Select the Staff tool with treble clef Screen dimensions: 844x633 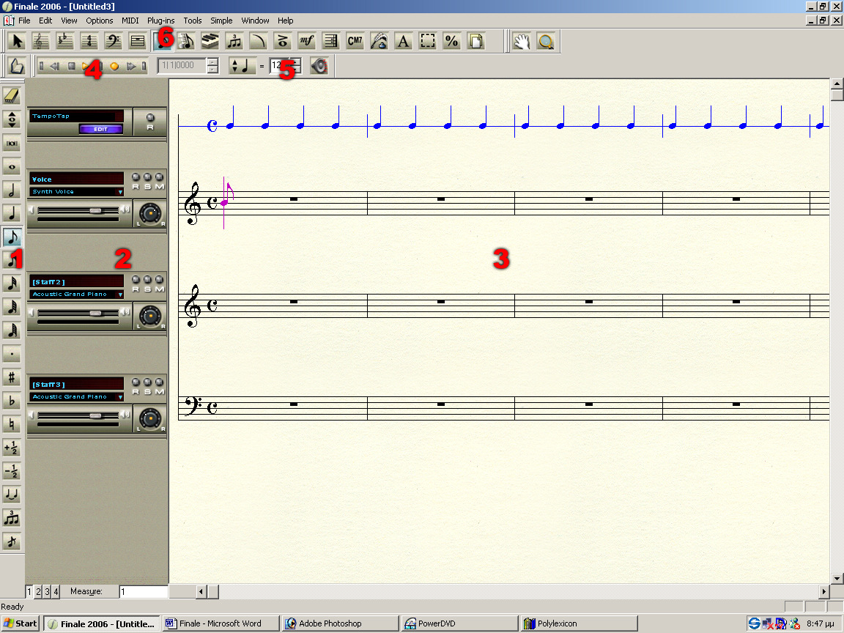[40, 42]
